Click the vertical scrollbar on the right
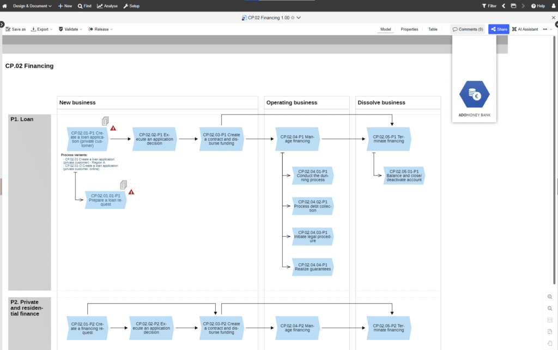This screenshot has height=350, width=558. pyautogui.click(x=554, y=160)
